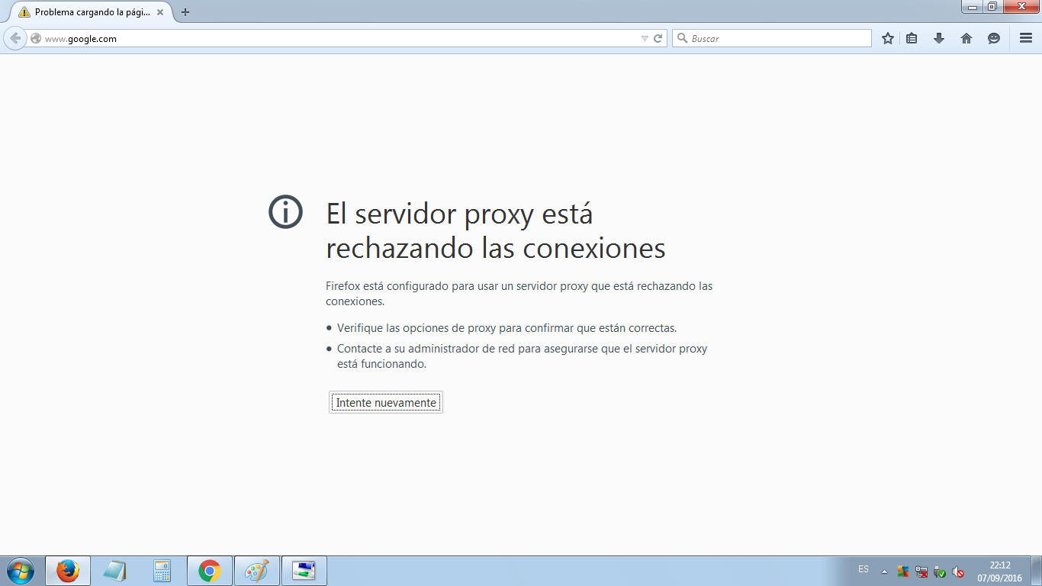Open the network connection taskbar app
Image resolution: width=1042 pixels, height=586 pixels.
pos(304,571)
